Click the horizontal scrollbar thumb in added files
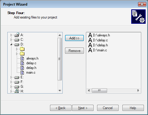 click(99, 90)
